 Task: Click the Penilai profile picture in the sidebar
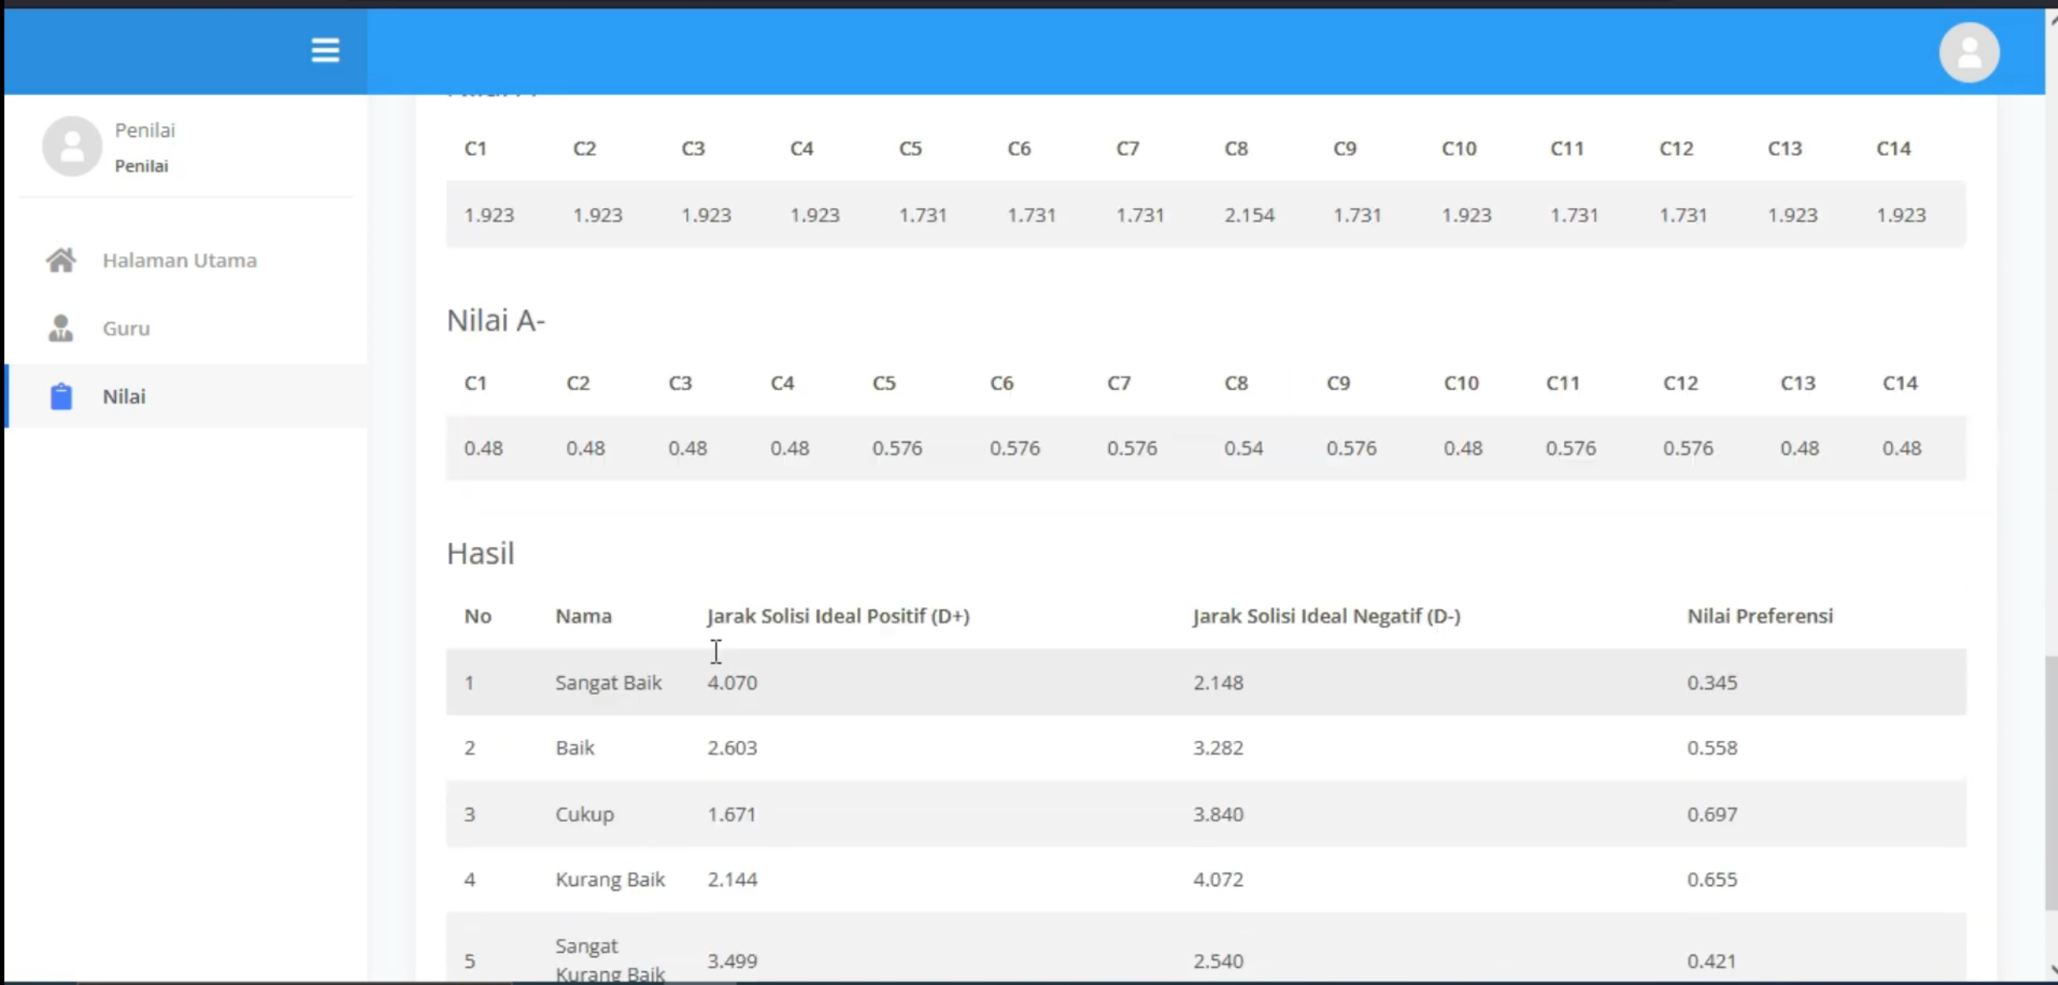72,146
